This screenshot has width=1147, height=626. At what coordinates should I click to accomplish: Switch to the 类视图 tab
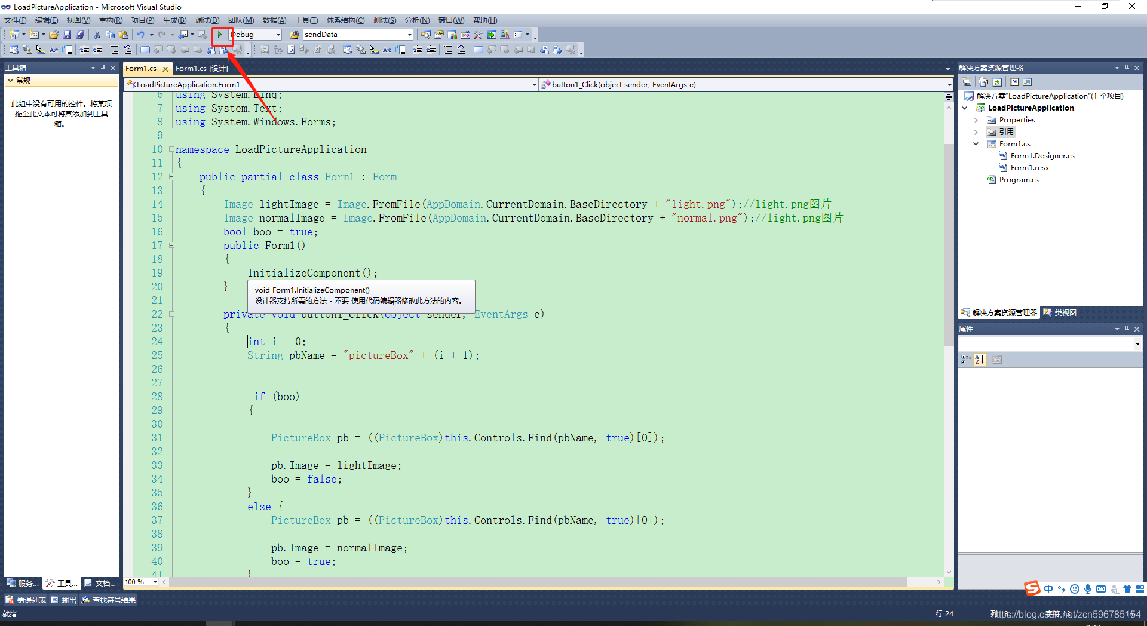1060,312
